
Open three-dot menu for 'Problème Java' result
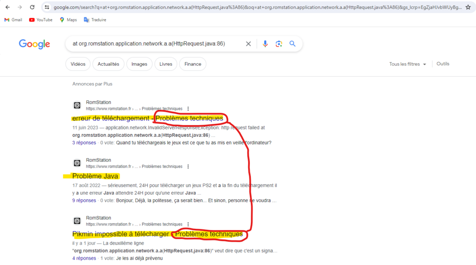point(188,167)
